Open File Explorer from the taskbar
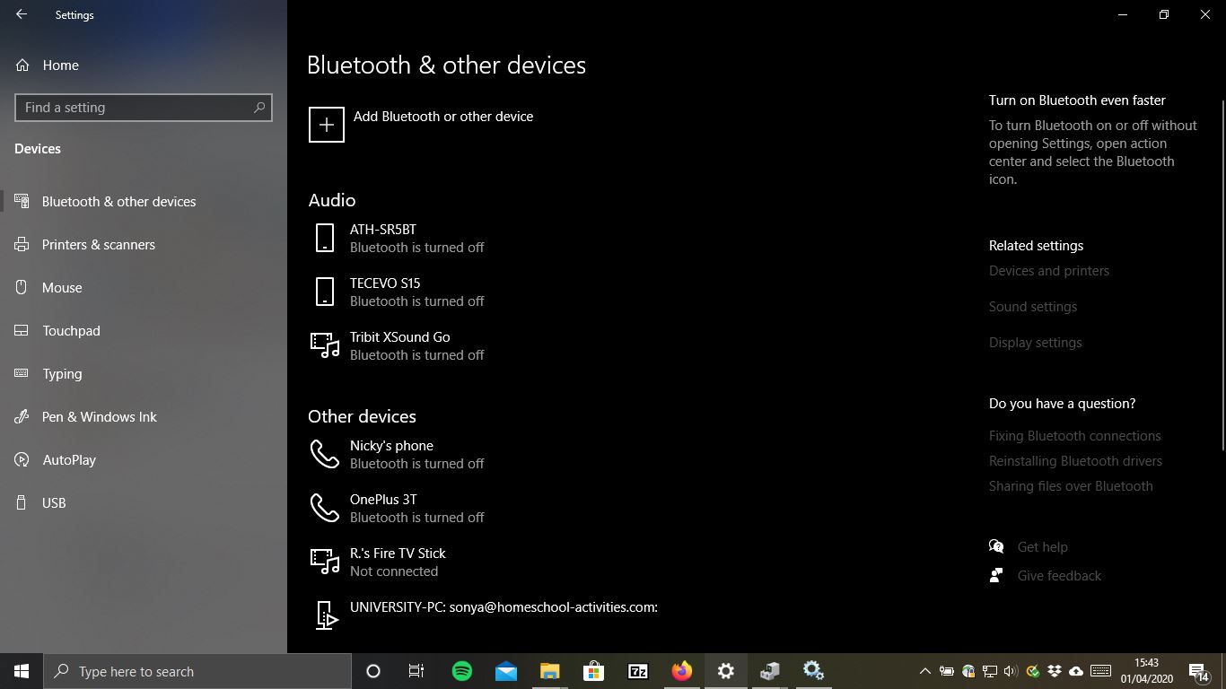 [x=549, y=671]
